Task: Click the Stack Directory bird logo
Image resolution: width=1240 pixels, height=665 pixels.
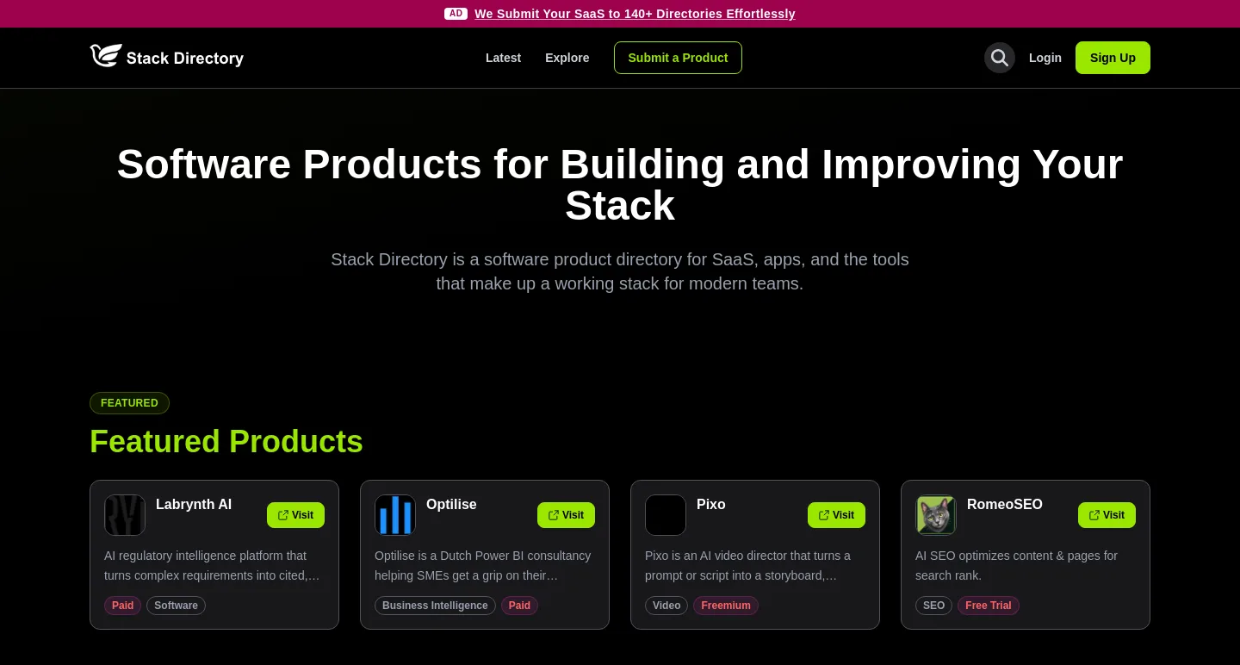Action: click(106, 56)
